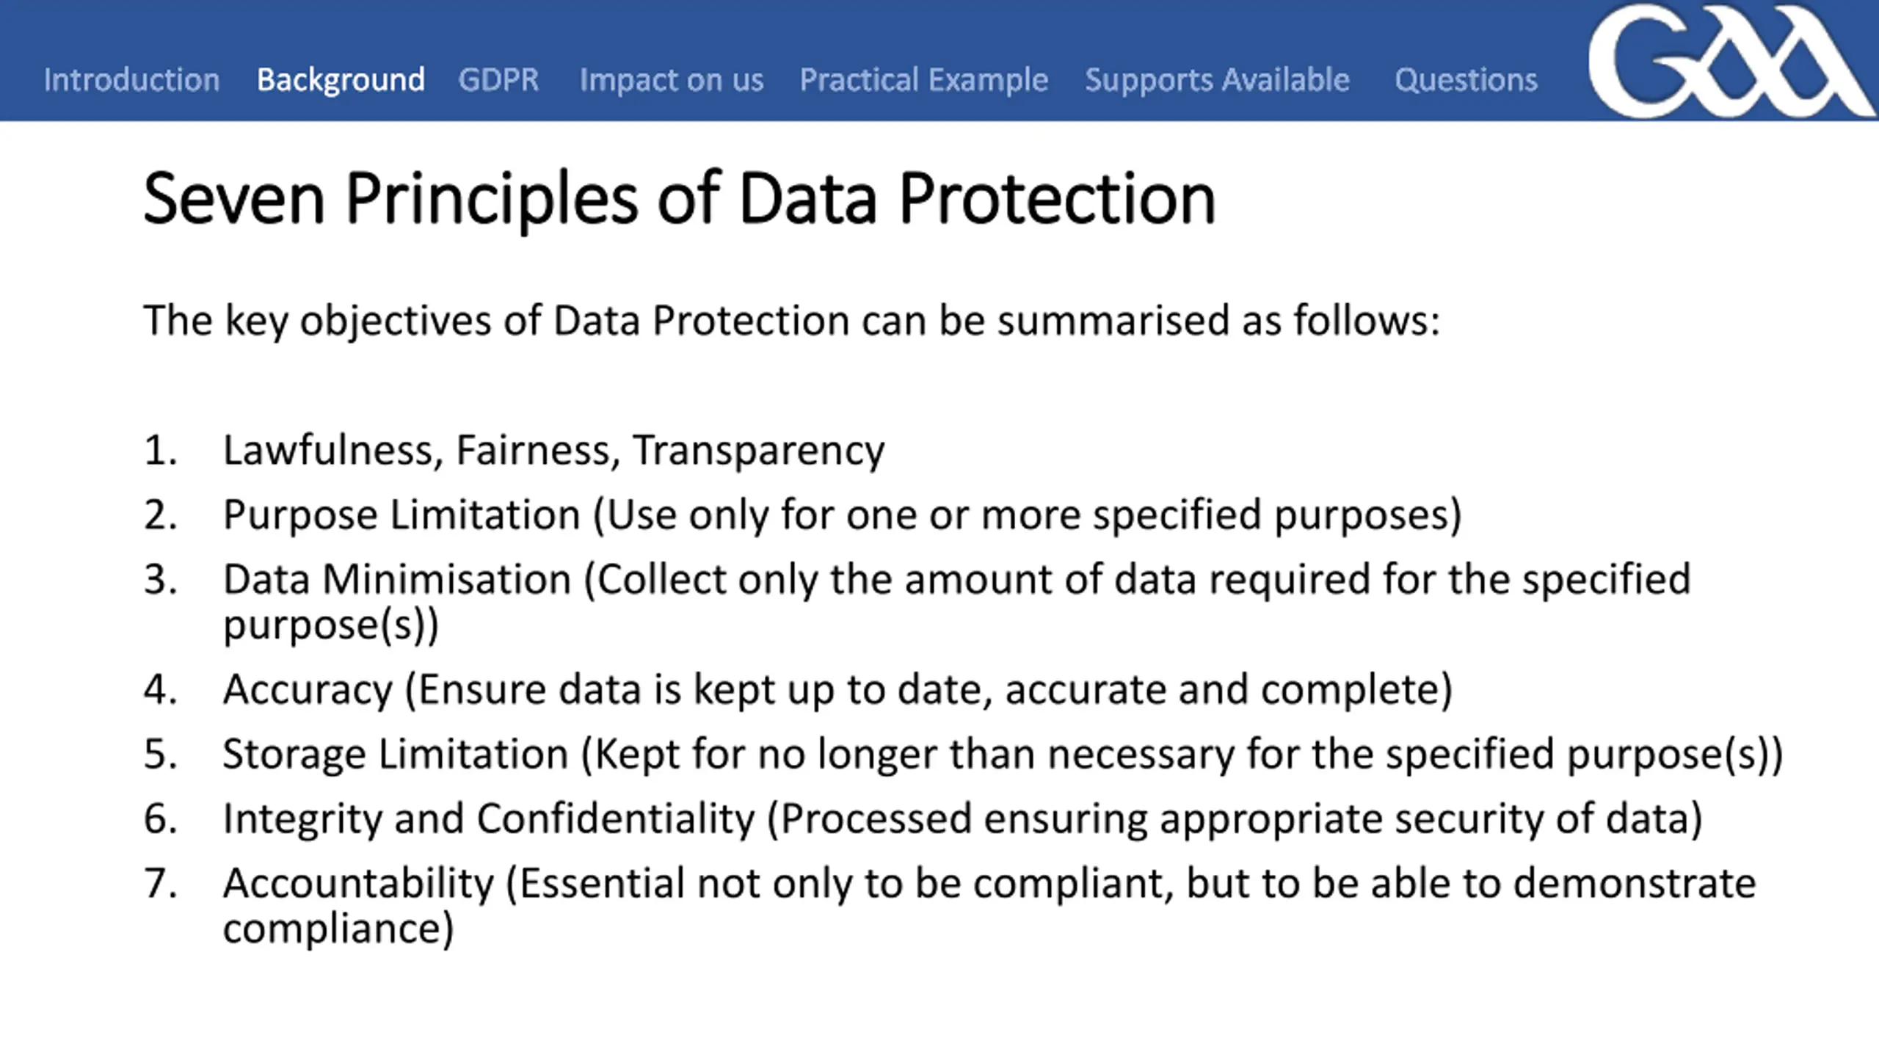Select the Lawfulness, Fairness, Transparency item

coord(553,450)
